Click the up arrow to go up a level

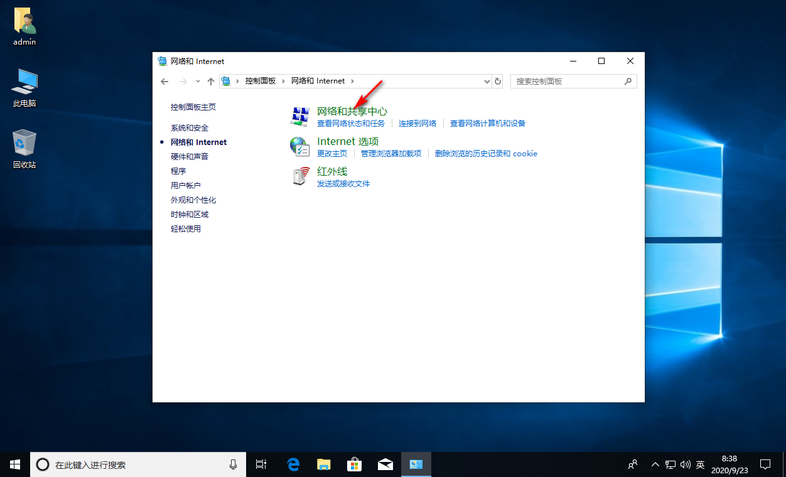[211, 81]
